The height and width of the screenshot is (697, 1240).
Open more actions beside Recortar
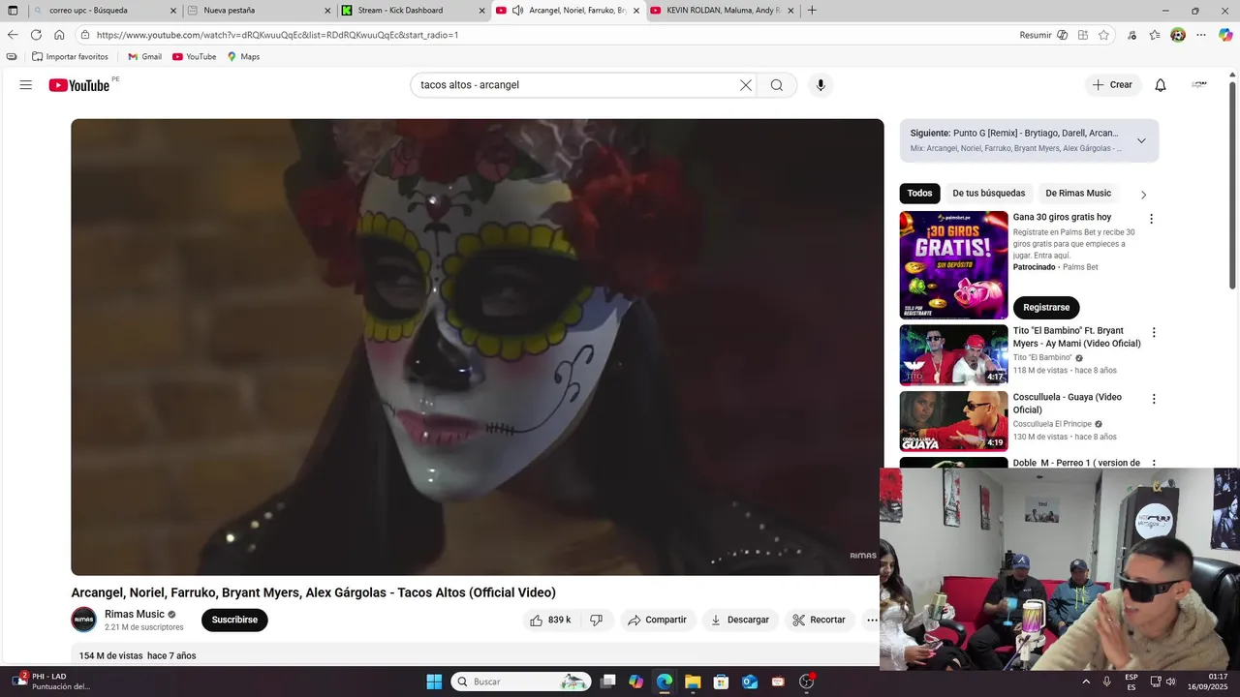pyautogui.click(x=872, y=620)
